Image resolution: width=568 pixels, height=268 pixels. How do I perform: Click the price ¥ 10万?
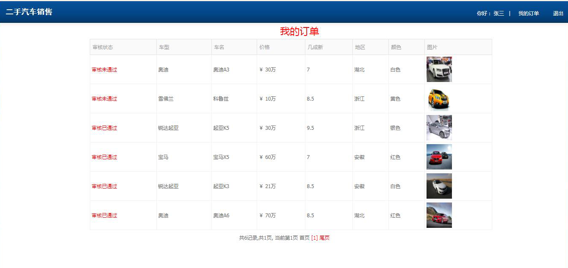coord(267,99)
